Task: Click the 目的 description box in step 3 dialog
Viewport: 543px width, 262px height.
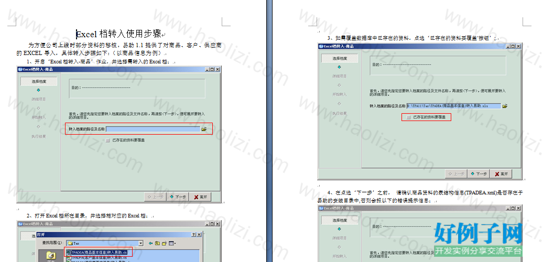Action: [x=438, y=65]
